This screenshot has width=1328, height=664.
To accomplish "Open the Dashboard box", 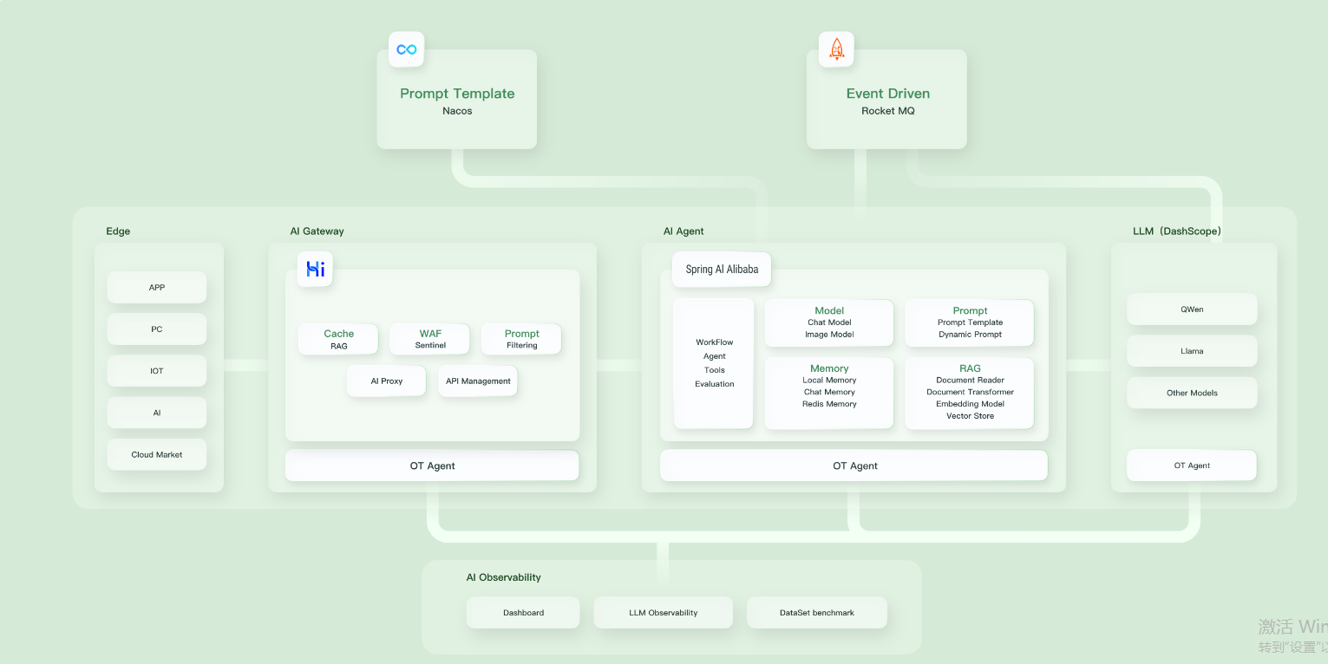I will tap(523, 613).
